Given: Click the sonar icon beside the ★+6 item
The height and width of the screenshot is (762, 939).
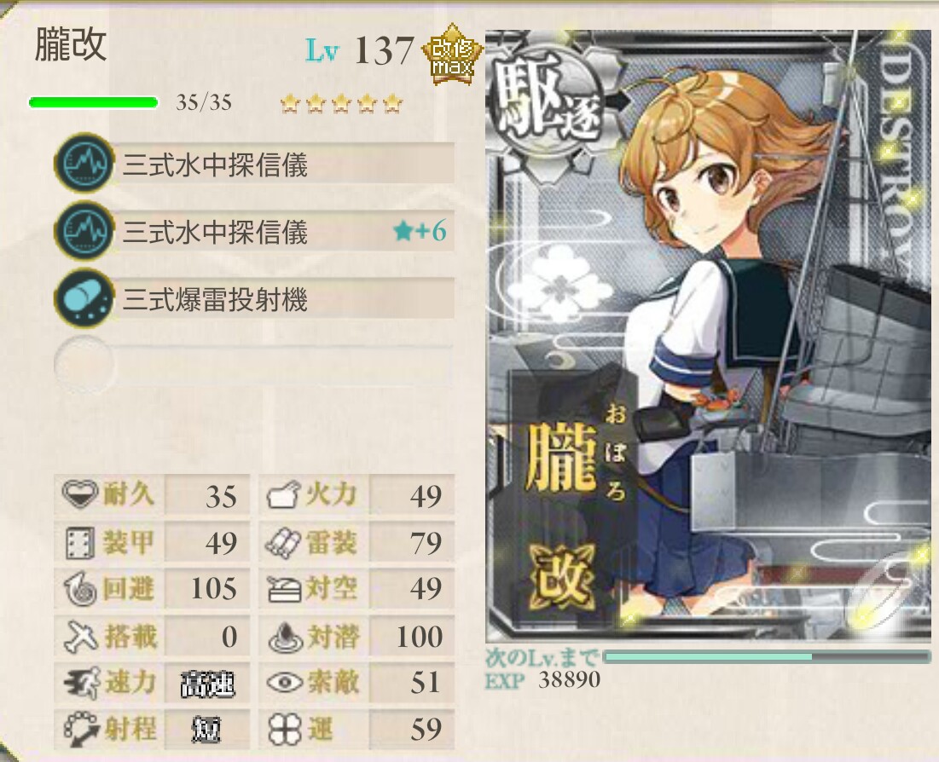Looking at the screenshot, I should [x=84, y=230].
